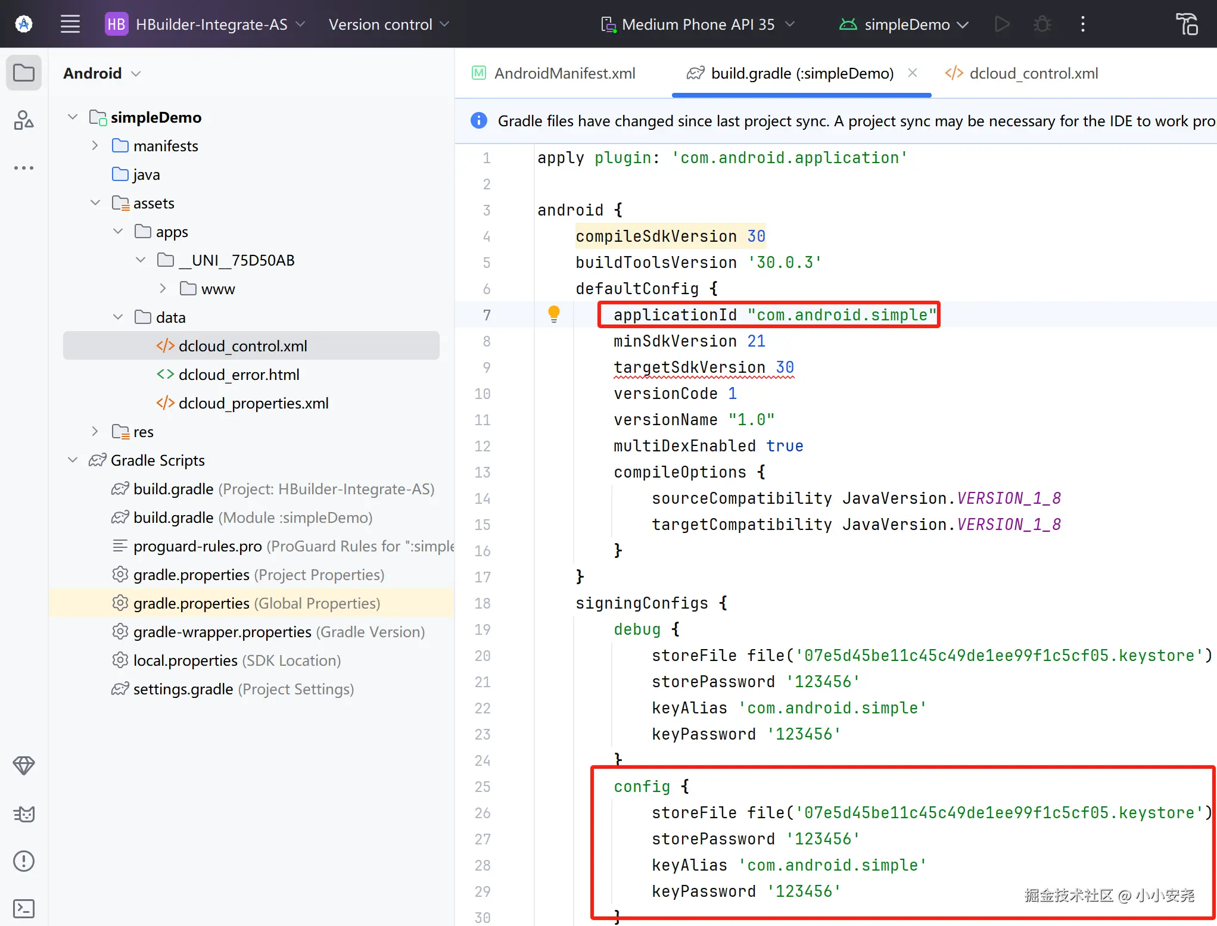Expand the manifests folder

95,146
